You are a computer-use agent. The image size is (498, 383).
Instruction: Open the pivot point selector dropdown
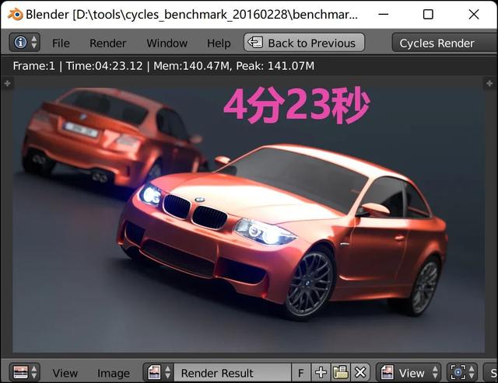point(462,372)
